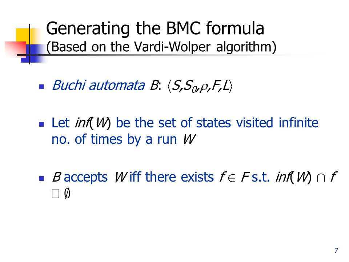
Task: Click the yellow square in the logo
Action: click(24, 36)
